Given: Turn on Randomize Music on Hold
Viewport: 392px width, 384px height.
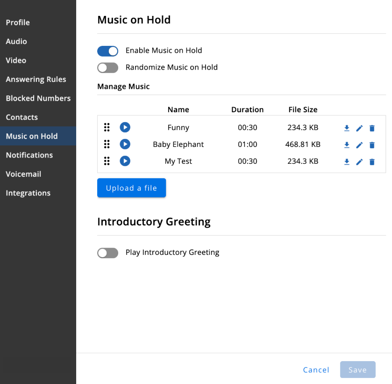Looking at the screenshot, I should pos(108,68).
